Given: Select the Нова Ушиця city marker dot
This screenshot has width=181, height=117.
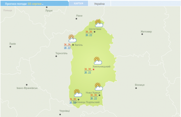Looking at the screenshot, I should click(x=100, y=95).
